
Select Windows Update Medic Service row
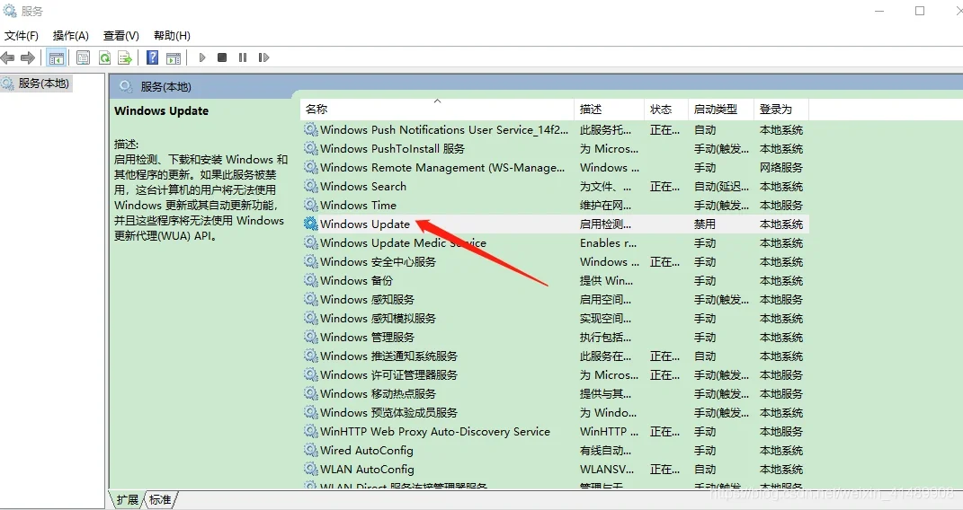click(555, 243)
